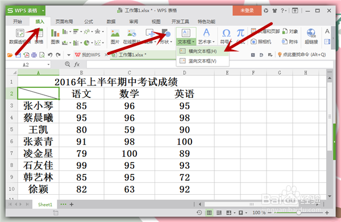
Task: Switch to the 公式 tab
Action: [x=89, y=22]
